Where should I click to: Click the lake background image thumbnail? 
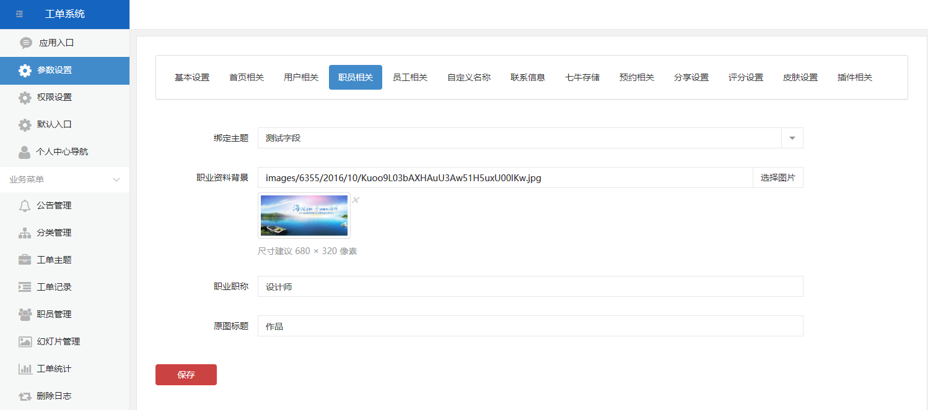tap(304, 215)
